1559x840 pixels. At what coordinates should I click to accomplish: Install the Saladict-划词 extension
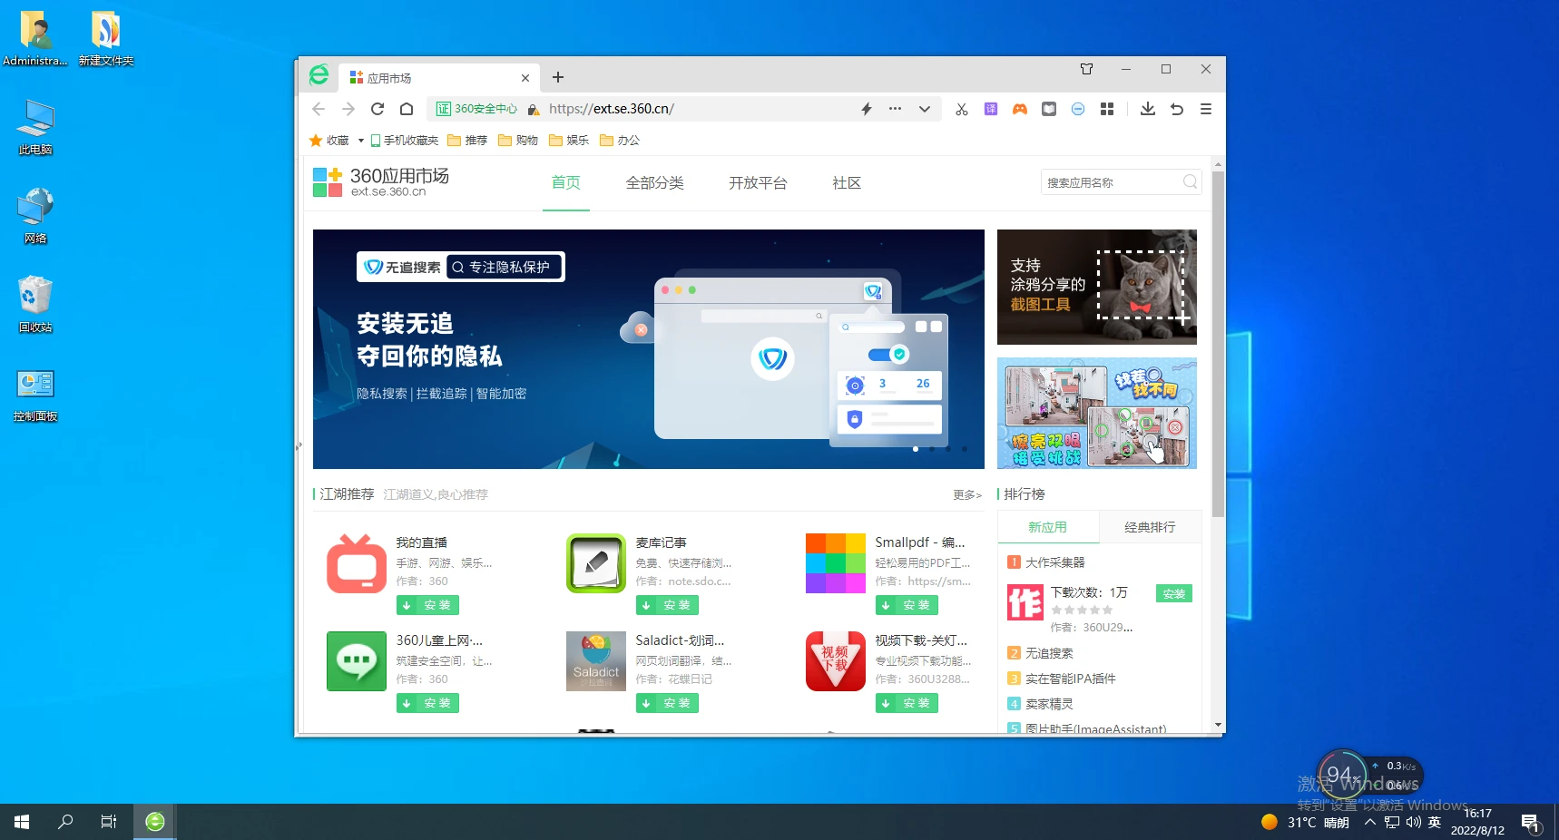tap(667, 703)
